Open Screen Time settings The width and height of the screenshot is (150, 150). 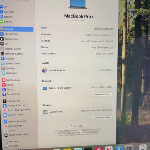(x=12, y=94)
